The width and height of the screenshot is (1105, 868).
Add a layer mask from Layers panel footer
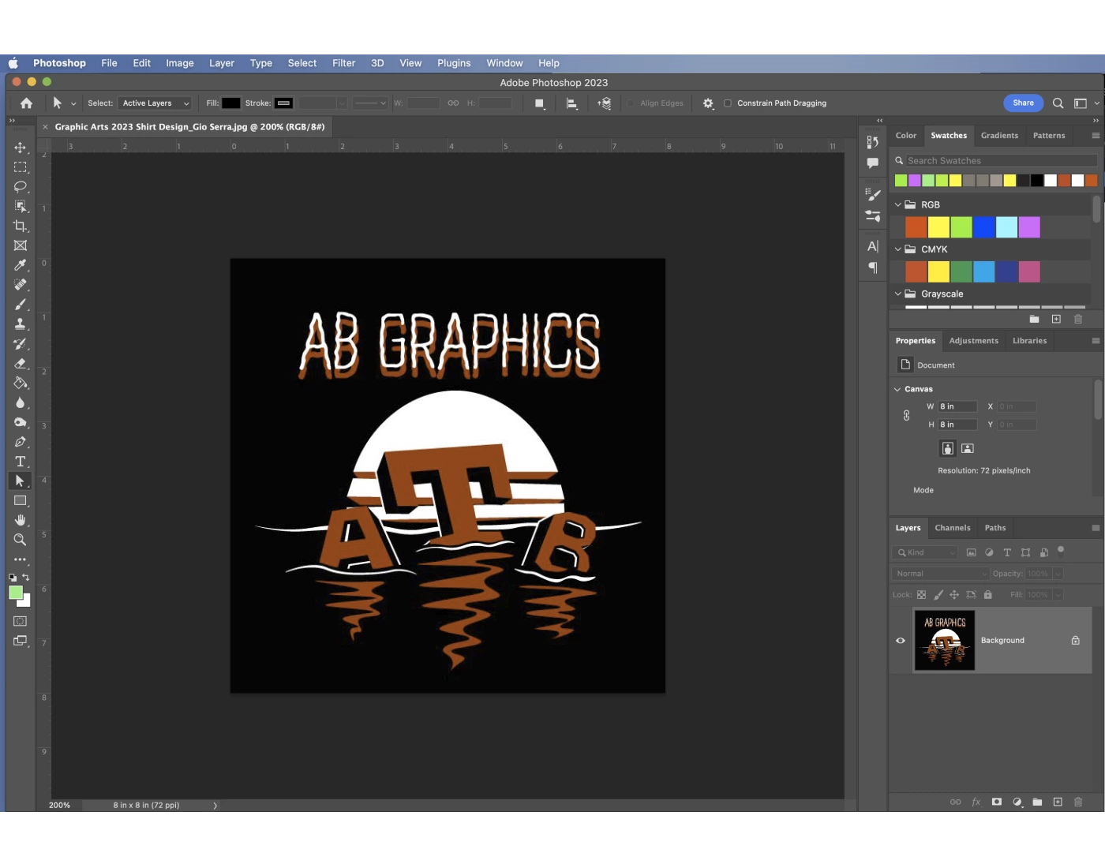tap(997, 802)
